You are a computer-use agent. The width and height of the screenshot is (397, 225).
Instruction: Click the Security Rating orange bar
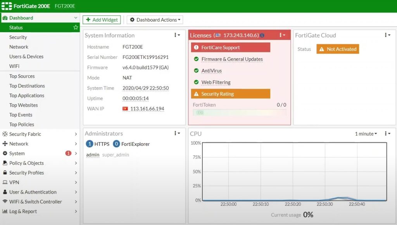point(231,94)
